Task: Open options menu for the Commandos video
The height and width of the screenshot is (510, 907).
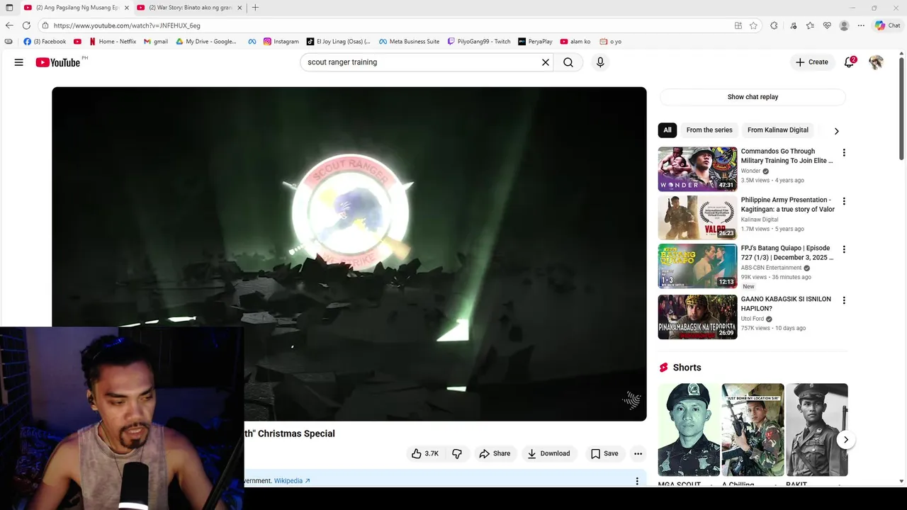Action: [843, 153]
